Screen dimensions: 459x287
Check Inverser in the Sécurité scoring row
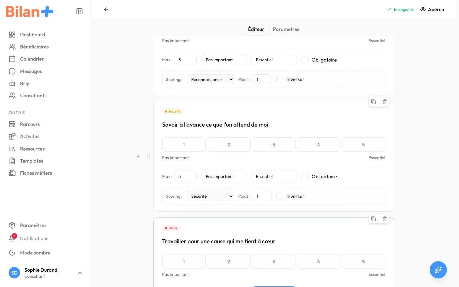pos(280,196)
